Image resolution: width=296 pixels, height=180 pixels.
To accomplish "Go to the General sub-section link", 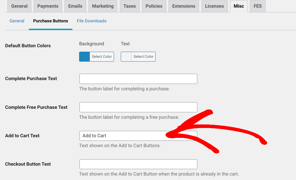I will tap(17, 21).
